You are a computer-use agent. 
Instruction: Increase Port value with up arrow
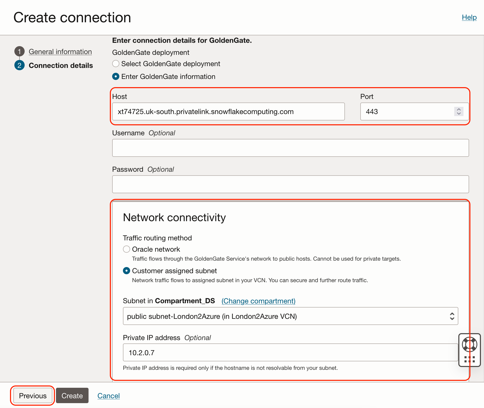pyautogui.click(x=459, y=109)
